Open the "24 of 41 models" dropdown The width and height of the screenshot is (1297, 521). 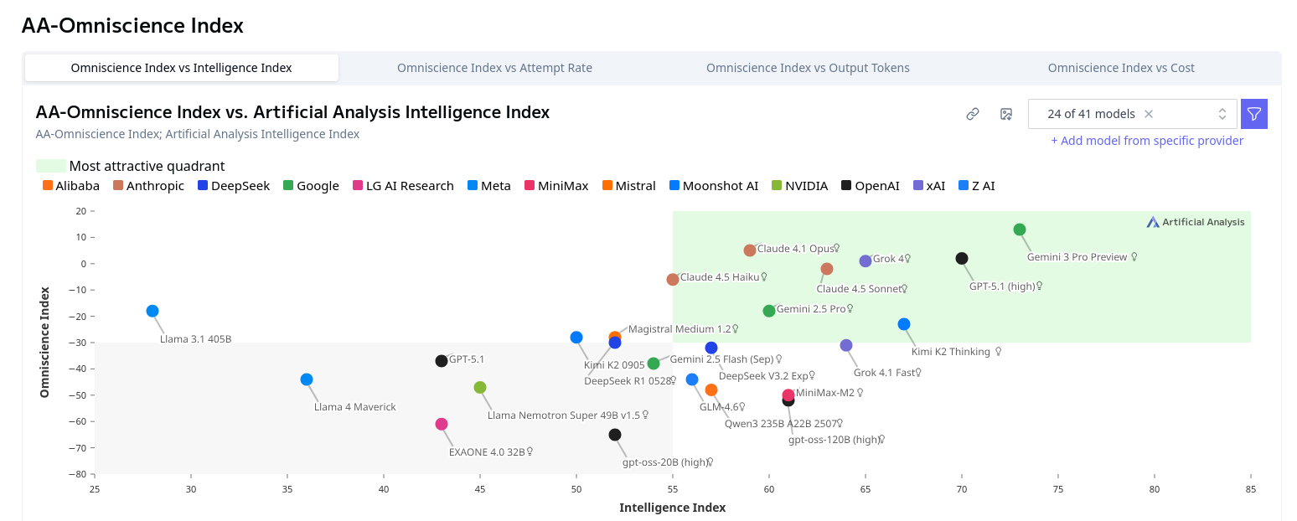(x=1091, y=114)
